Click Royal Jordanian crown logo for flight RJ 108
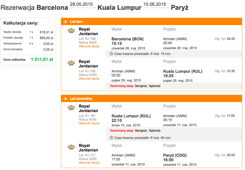This screenshot has height=170, width=245. [71, 31]
